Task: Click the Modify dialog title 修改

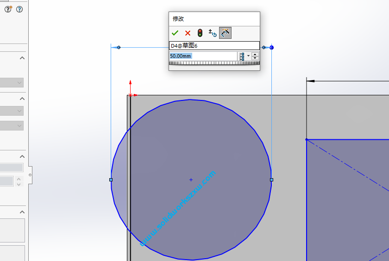Action: pyautogui.click(x=178, y=19)
